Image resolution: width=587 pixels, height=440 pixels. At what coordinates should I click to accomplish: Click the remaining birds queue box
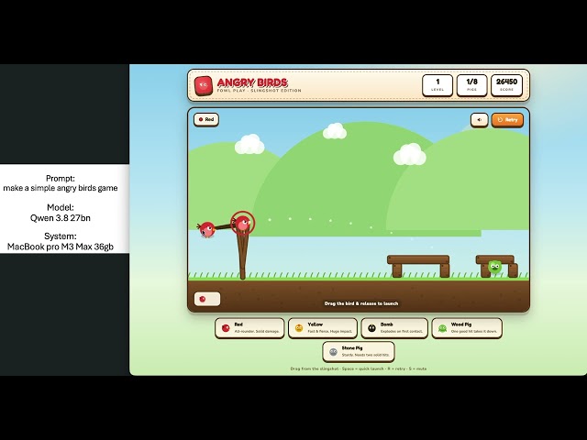point(207,299)
